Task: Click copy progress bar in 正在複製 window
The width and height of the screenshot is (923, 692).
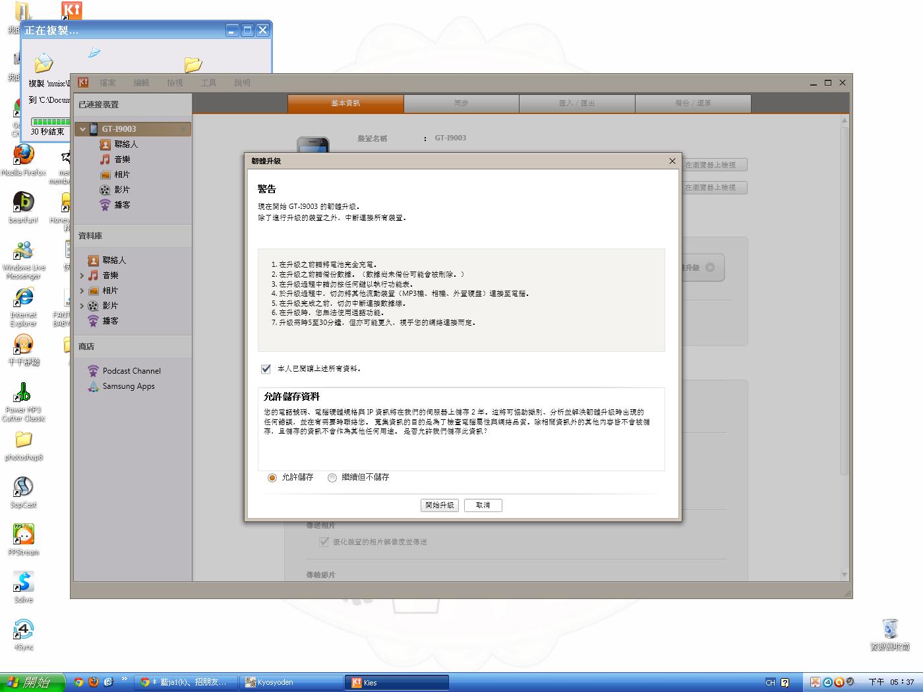Action: (50, 122)
